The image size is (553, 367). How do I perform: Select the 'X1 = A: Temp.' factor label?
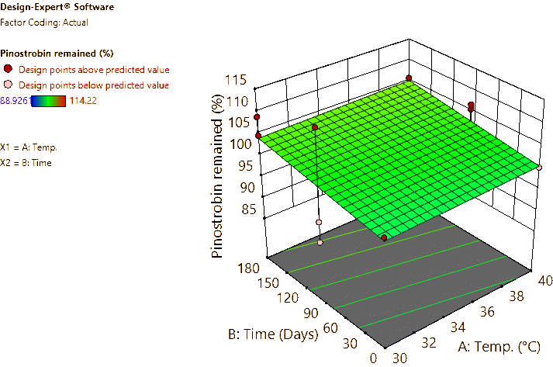click(x=29, y=146)
